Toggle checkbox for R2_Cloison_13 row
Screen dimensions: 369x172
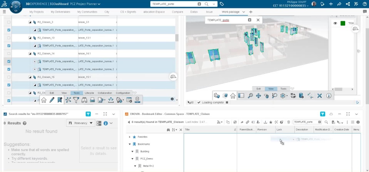[9, 38]
